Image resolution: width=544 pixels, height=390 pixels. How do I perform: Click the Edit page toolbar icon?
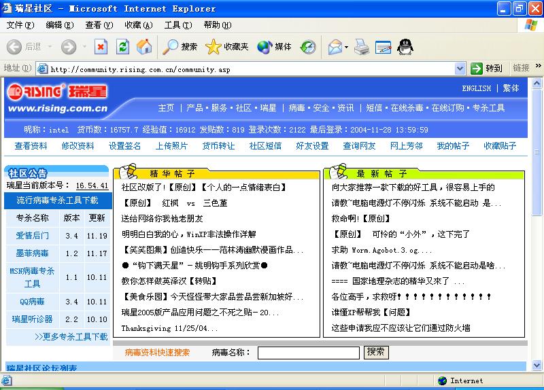[x=383, y=46]
